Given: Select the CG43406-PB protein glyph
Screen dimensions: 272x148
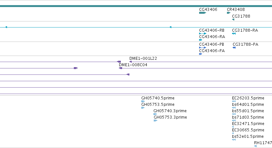Looking at the screenshot, I should point(203,48).
